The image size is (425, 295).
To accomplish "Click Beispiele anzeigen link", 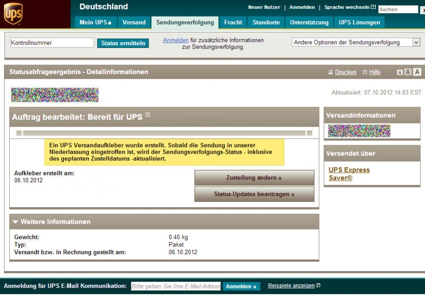I will tap(291, 286).
